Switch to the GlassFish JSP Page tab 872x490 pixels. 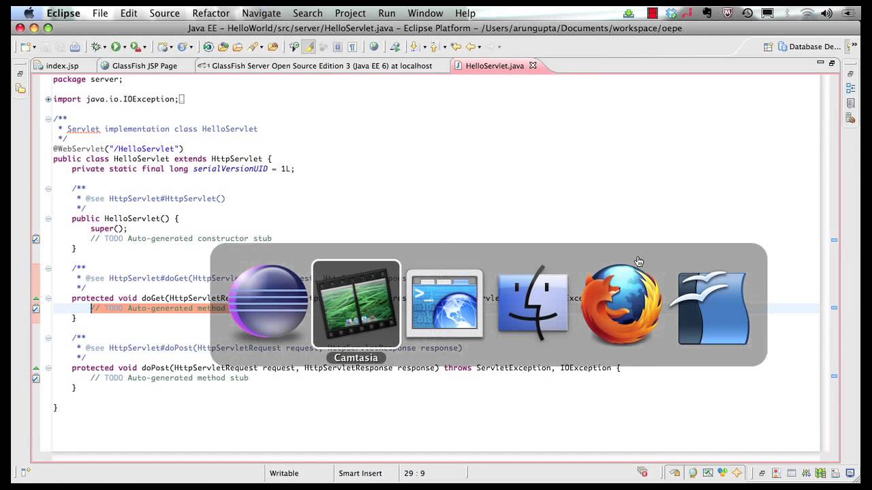[144, 66]
